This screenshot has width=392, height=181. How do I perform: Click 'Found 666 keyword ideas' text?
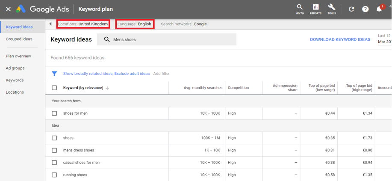pyautogui.click(x=77, y=58)
